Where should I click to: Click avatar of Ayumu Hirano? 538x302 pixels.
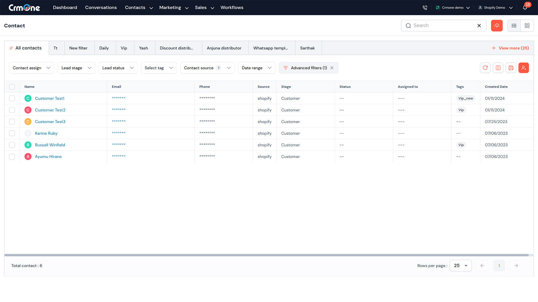pyautogui.click(x=28, y=156)
